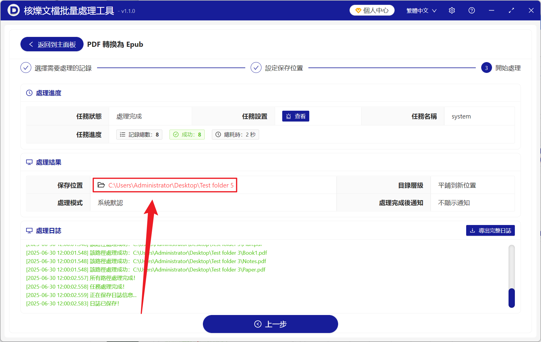Open the app settings gear icon
Image resolution: width=541 pixels, height=342 pixels.
pyautogui.click(x=452, y=10)
